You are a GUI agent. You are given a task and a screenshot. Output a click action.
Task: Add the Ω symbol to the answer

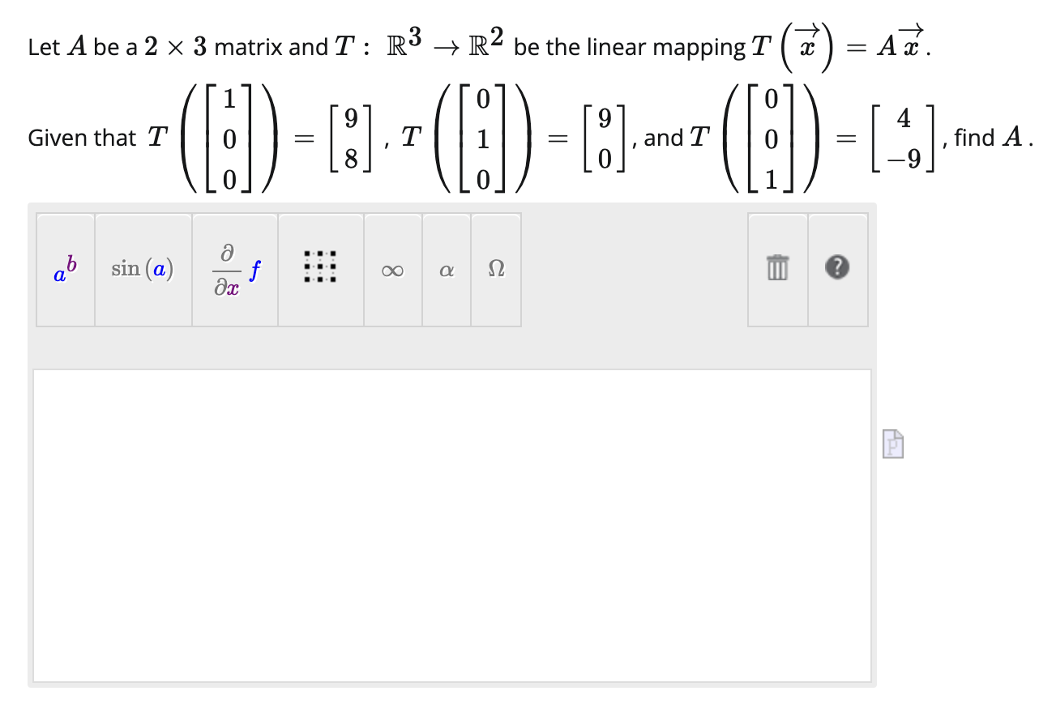[496, 269]
